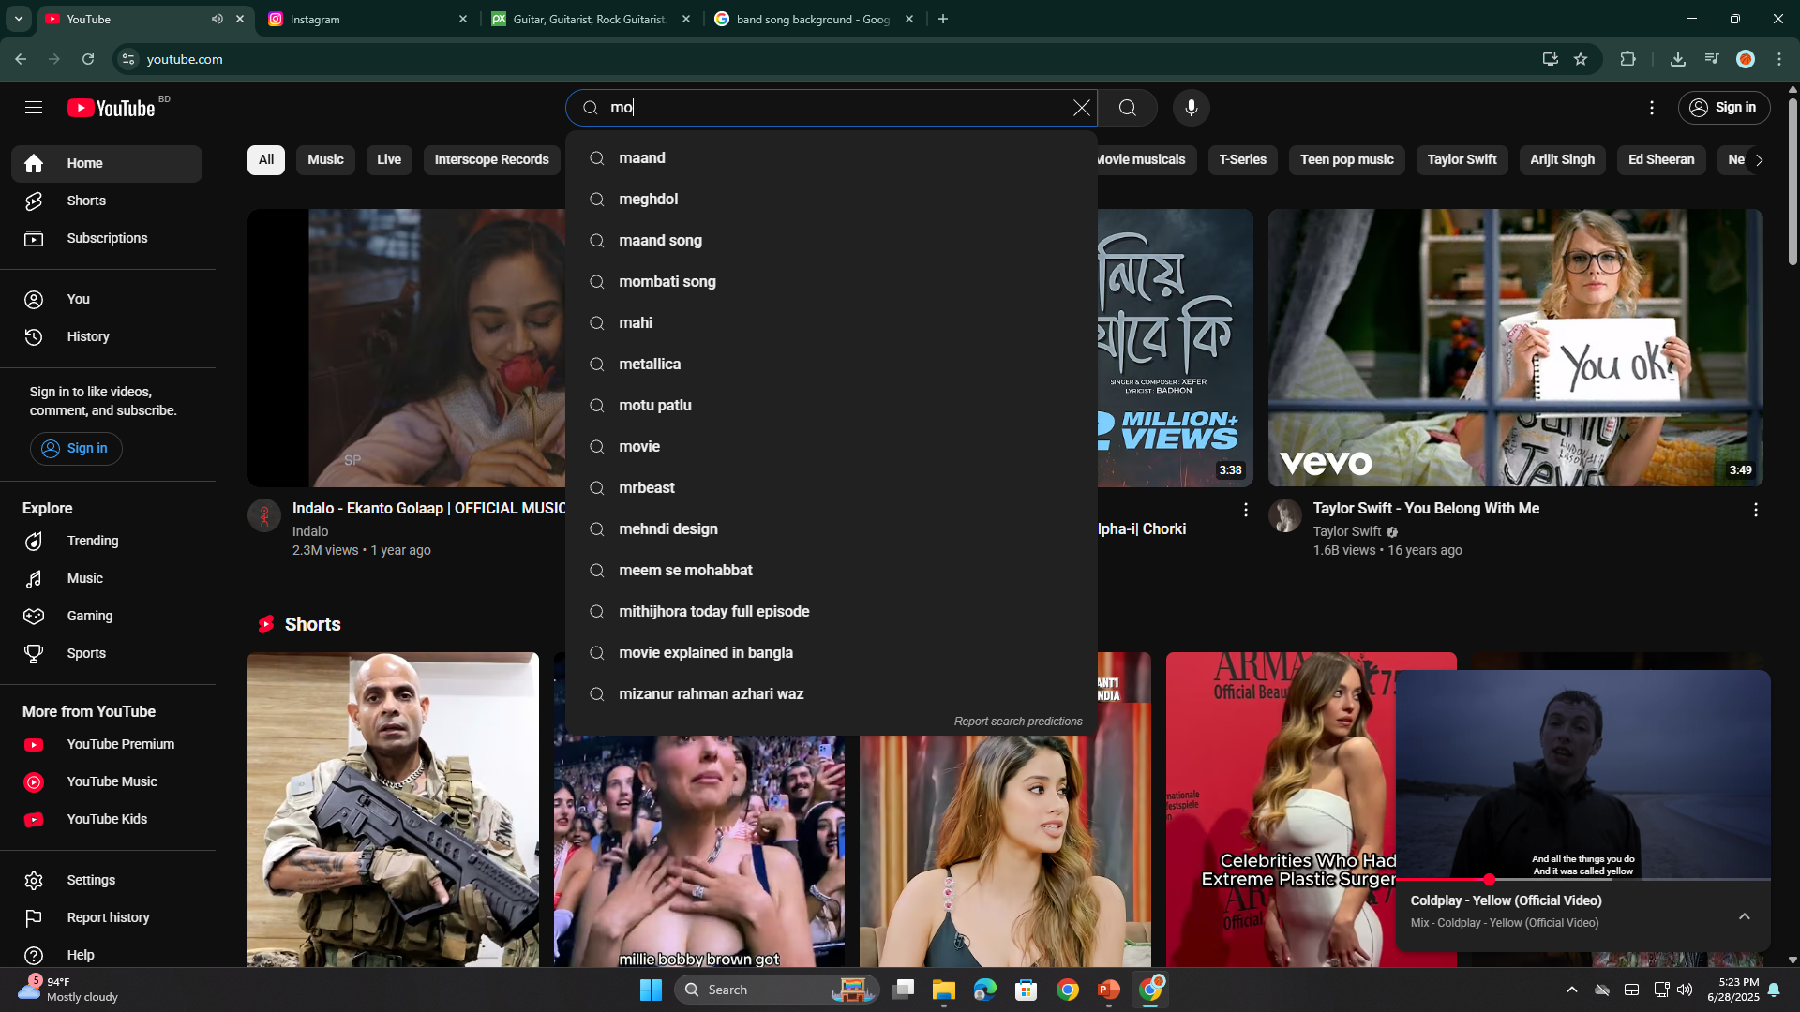Open Report history in sidebar
The width and height of the screenshot is (1800, 1012).
click(107, 917)
